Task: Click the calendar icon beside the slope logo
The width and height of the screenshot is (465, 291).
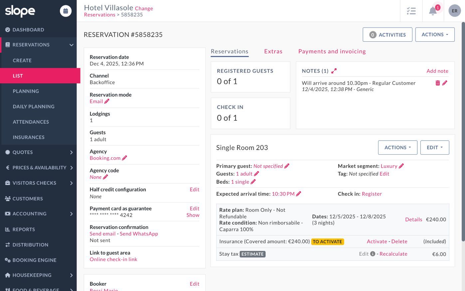Action: tap(66, 11)
